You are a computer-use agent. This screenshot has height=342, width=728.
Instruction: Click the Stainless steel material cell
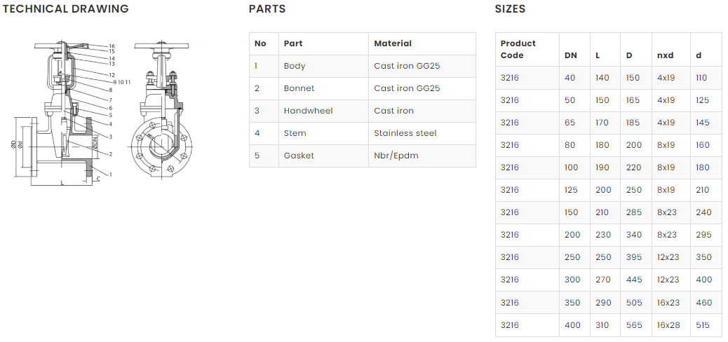coord(405,133)
